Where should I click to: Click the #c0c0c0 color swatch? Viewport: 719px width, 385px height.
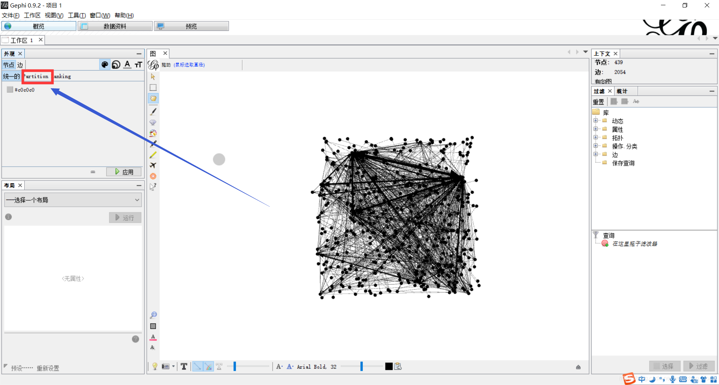click(10, 90)
